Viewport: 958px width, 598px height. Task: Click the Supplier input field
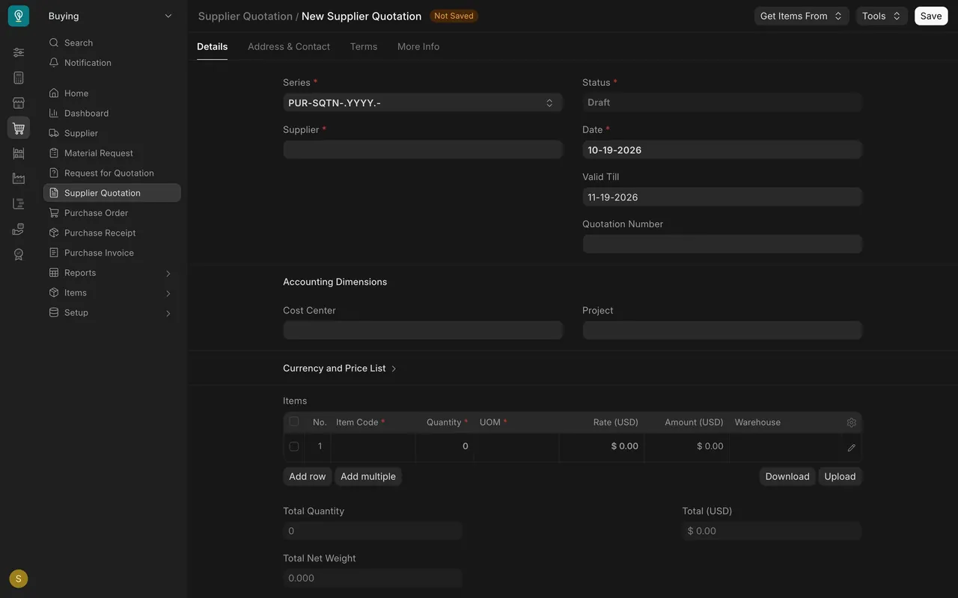pos(423,149)
